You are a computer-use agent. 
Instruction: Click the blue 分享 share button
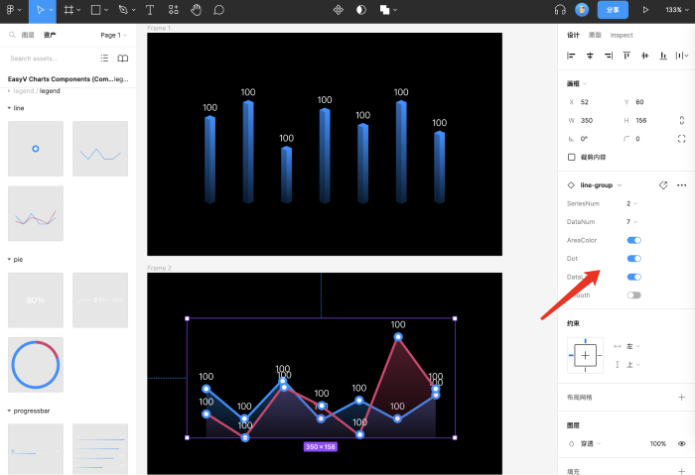click(x=612, y=10)
